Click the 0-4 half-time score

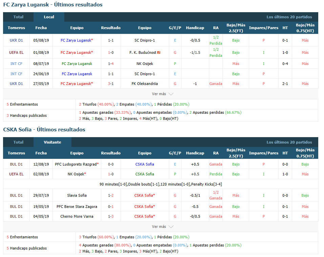tap(285, 64)
